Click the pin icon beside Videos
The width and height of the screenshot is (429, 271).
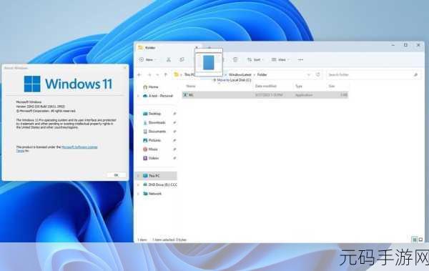[x=174, y=158]
